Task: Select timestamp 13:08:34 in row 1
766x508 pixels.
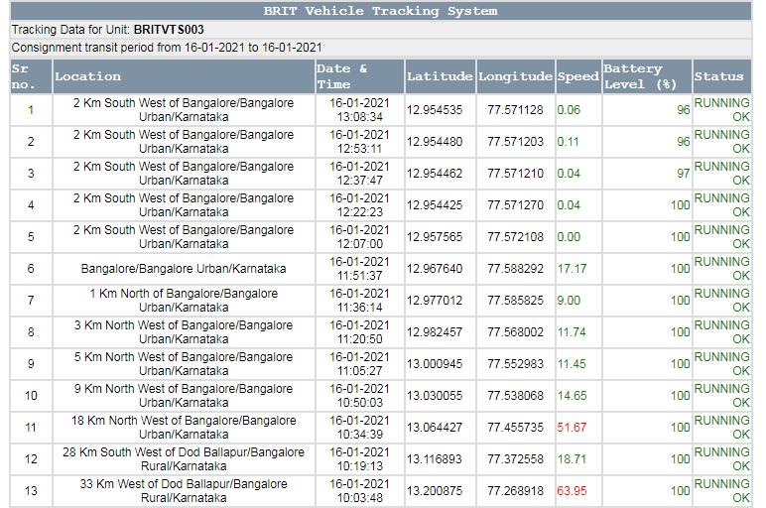Action: 359,117
